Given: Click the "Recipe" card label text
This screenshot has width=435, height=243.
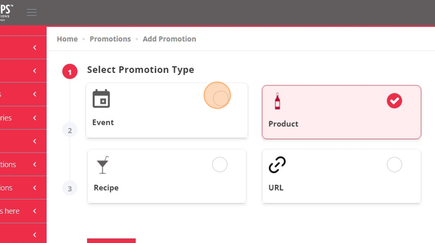Looking at the screenshot, I should coord(106,187).
